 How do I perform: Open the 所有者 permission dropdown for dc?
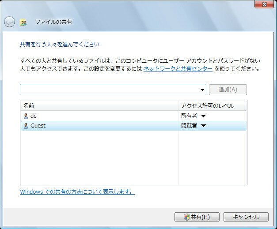(x=203, y=116)
